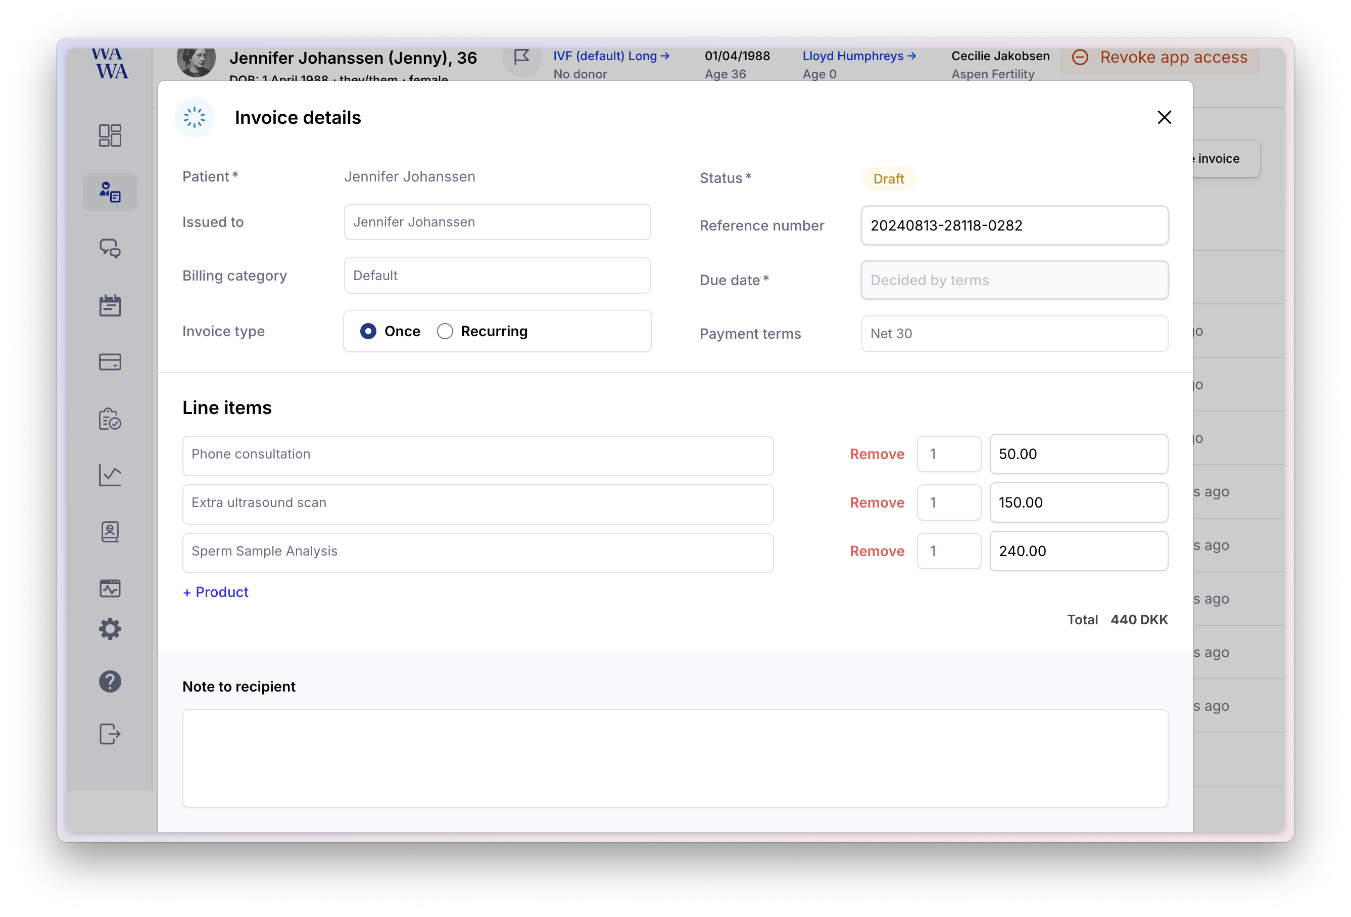Expand the billing category dropdown field
Image resolution: width=1351 pixels, height=917 pixels.
click(x=497, y=276)
